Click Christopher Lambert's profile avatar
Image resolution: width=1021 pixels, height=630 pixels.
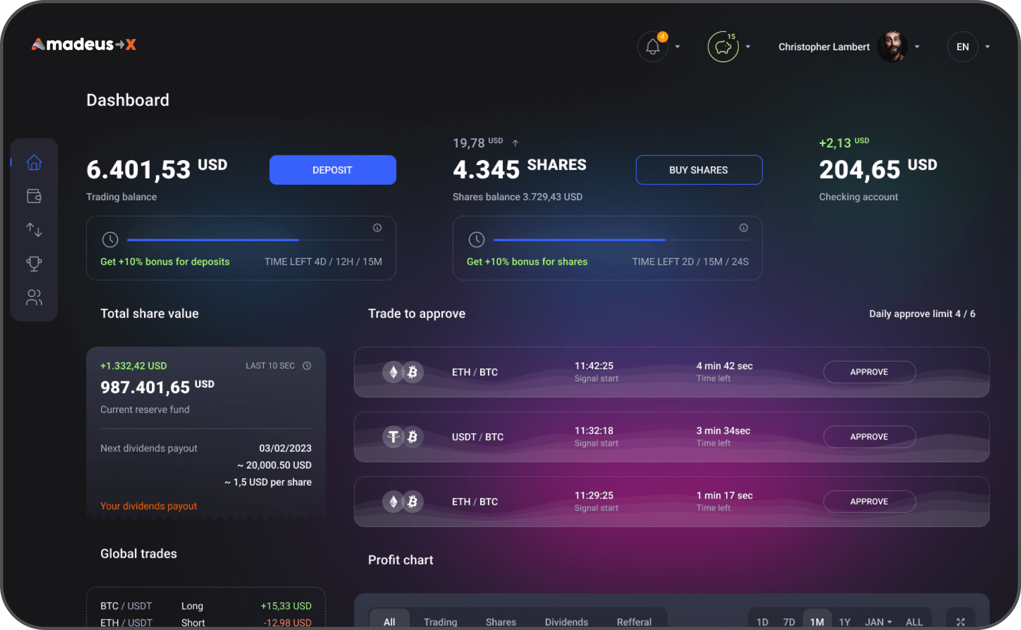(x=893, y=47)
